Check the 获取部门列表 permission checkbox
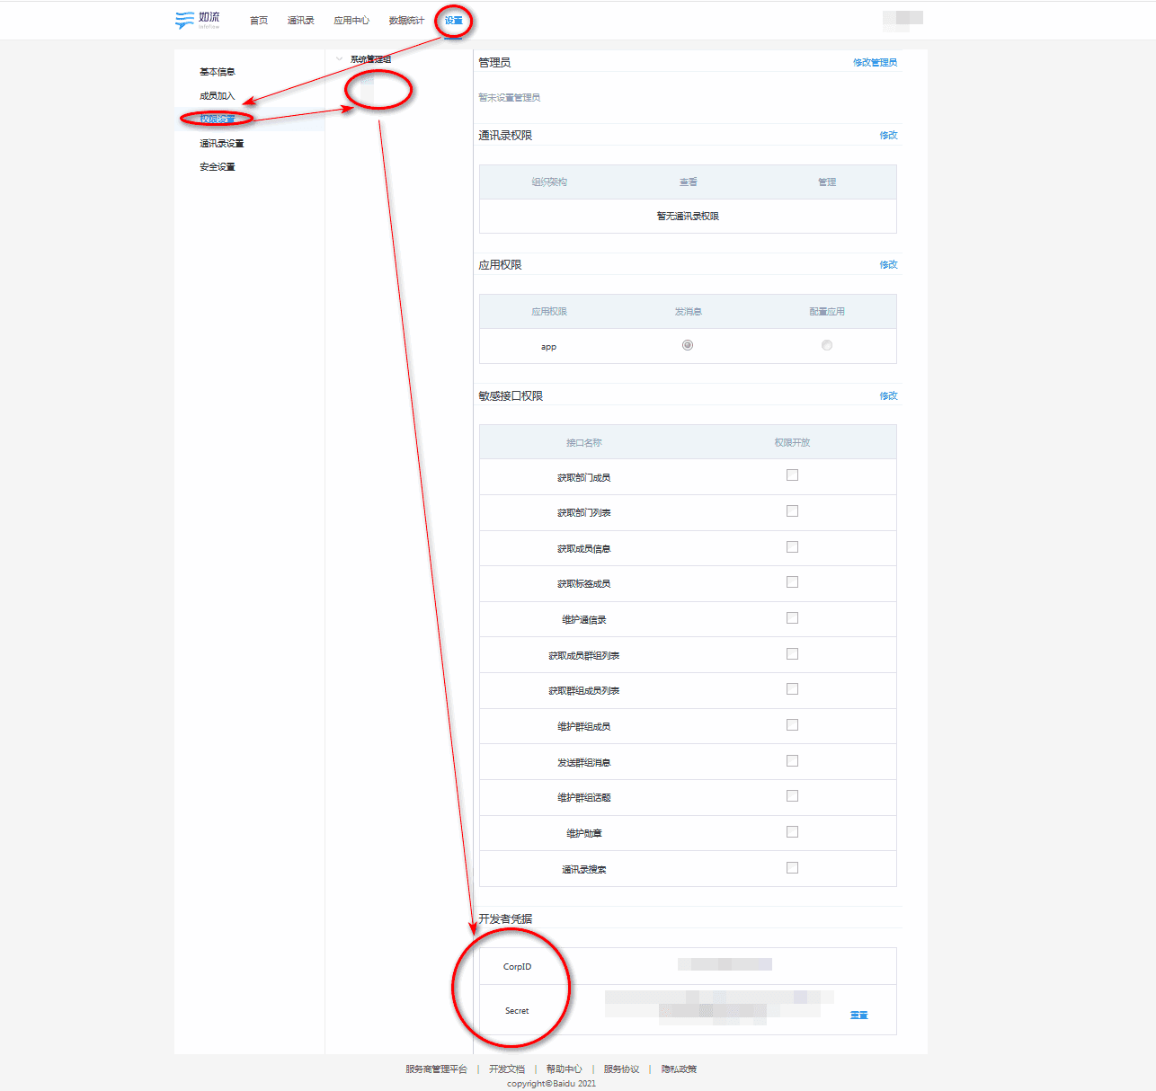1156x1091 pixels. click(x=792, y=511)
